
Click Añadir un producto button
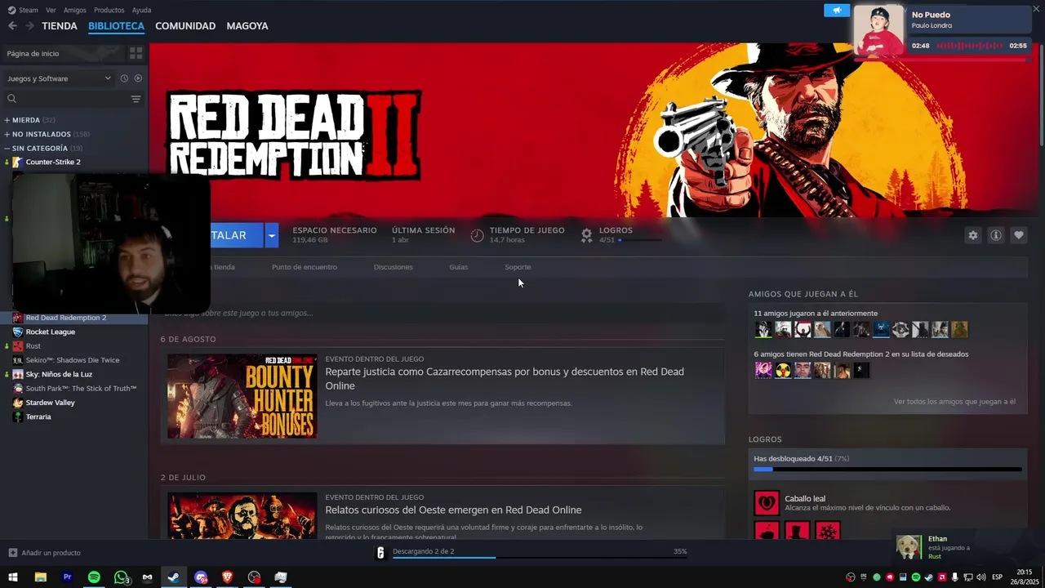click(x=44, y=553)
